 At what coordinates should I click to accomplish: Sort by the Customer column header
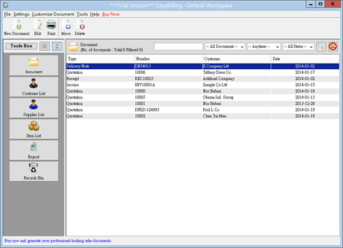pos(237,59)
